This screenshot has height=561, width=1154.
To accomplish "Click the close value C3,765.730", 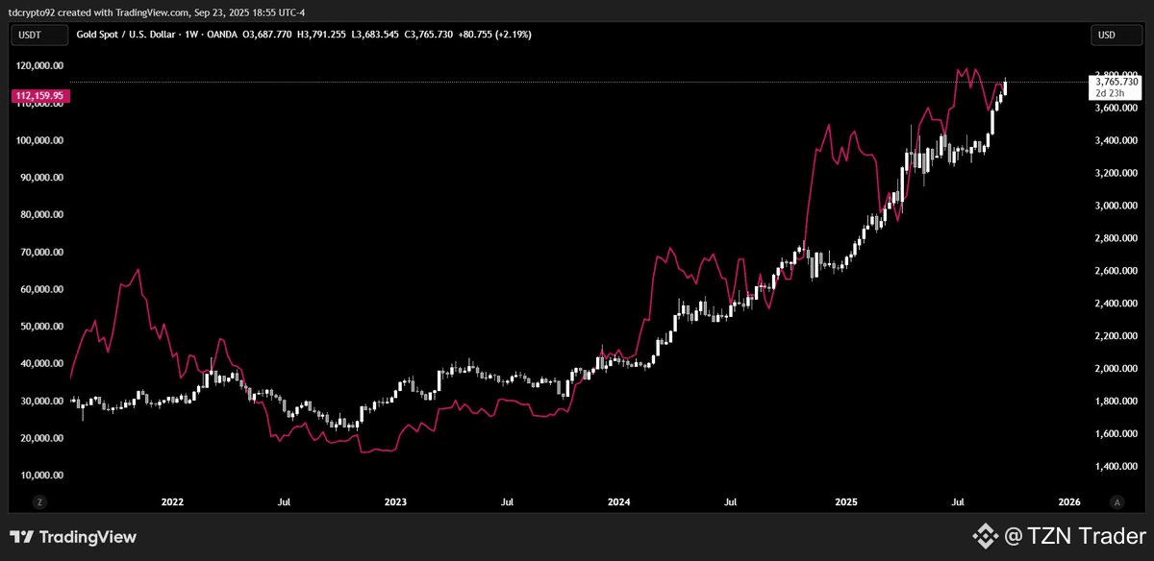I will (431, 35).
